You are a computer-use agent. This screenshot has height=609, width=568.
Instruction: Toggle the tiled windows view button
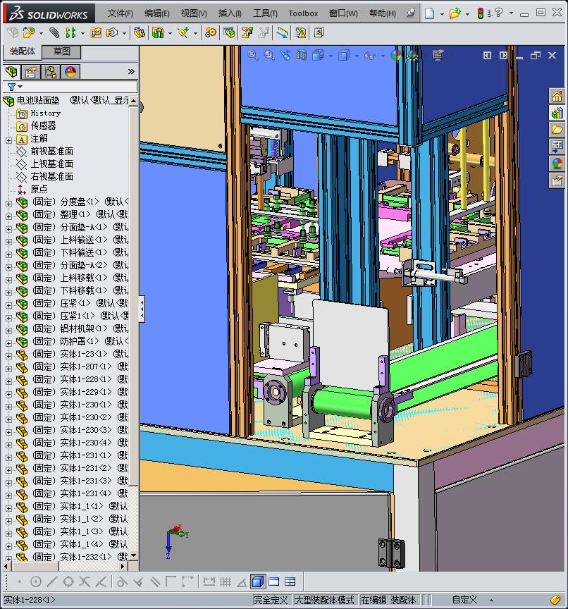pos(290,582)
